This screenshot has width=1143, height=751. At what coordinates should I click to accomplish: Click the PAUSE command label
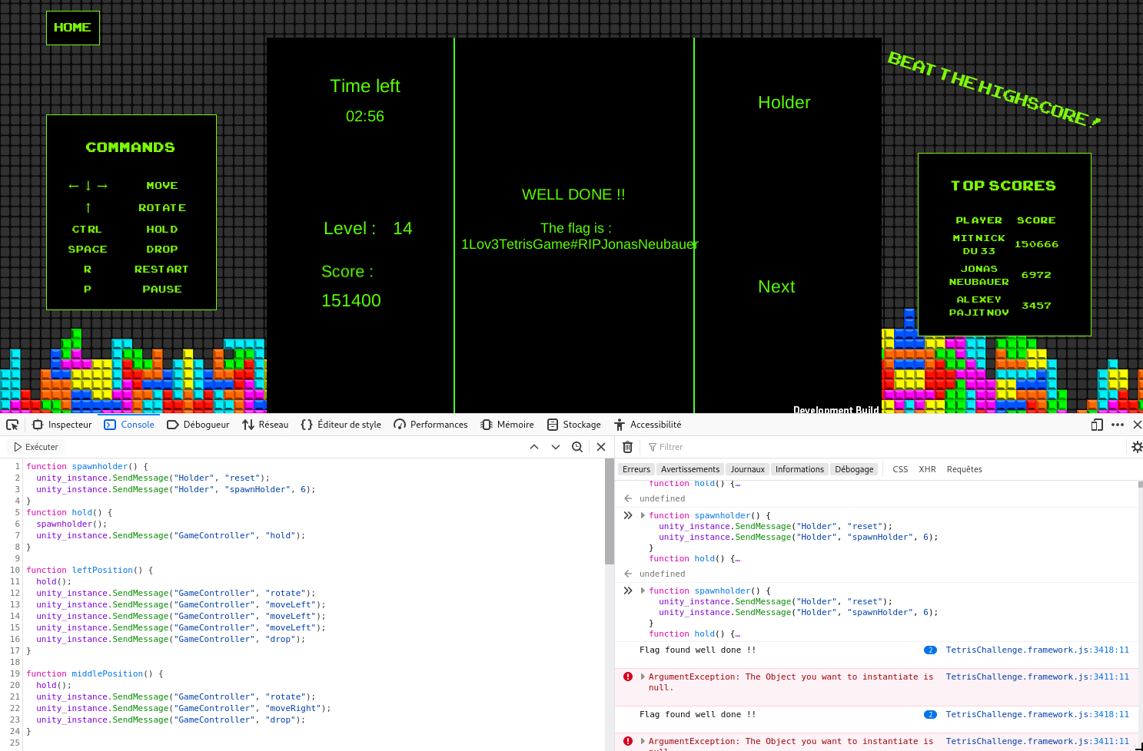162,289
